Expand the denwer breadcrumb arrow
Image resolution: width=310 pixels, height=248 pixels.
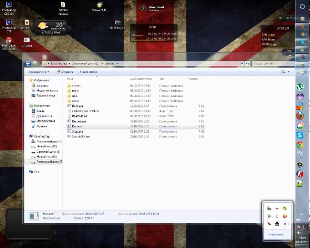tap(117, 63)
